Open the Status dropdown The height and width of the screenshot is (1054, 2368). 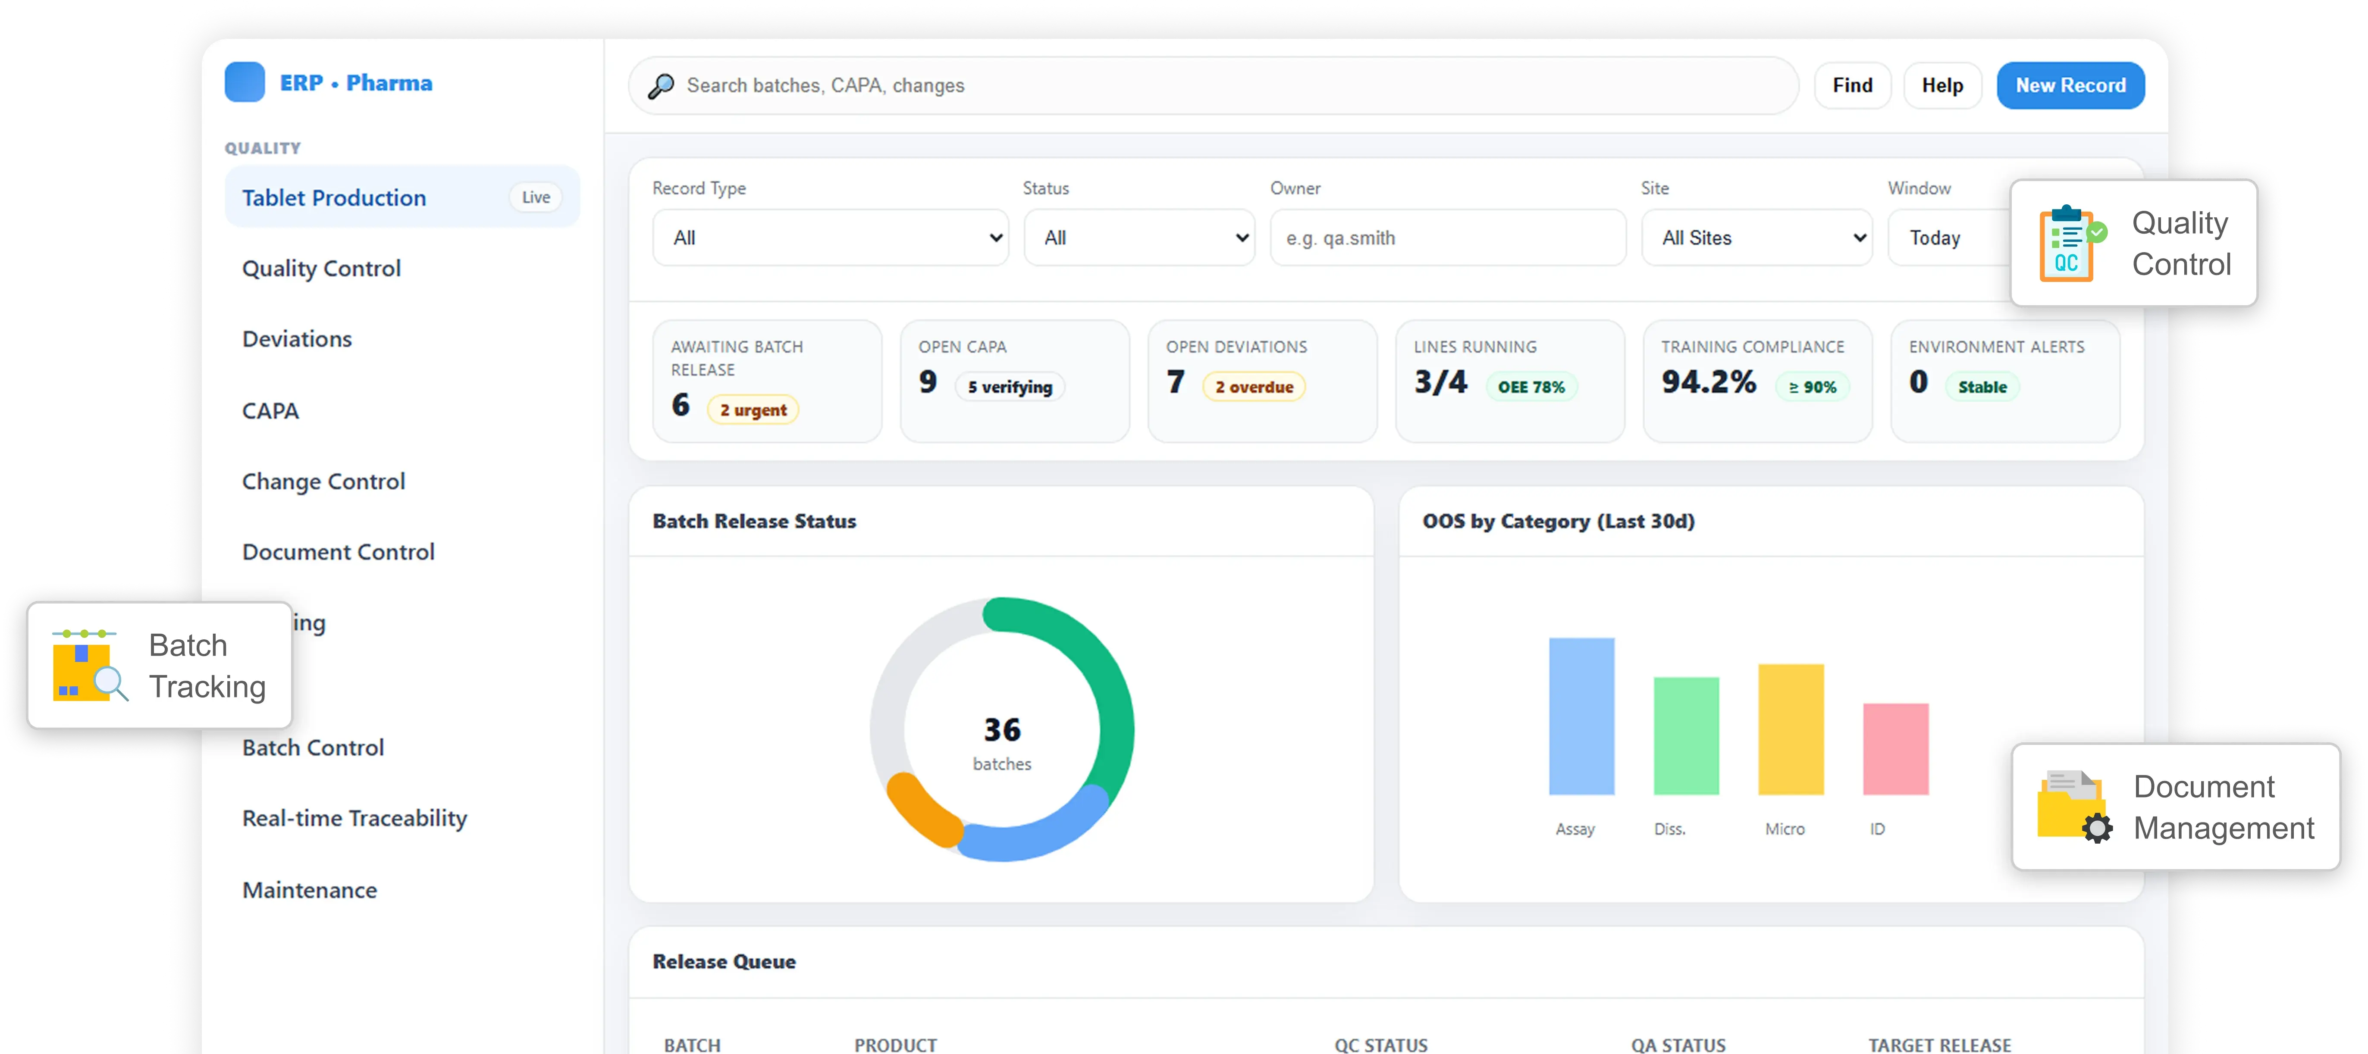coord(1139,237)
